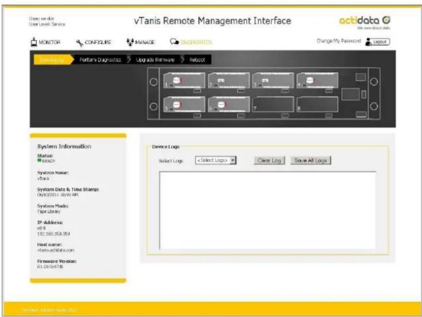Click the hierarchy icon beside MANAGE
The width and height of the screenshot is (422, 317).
coord(130,42)
